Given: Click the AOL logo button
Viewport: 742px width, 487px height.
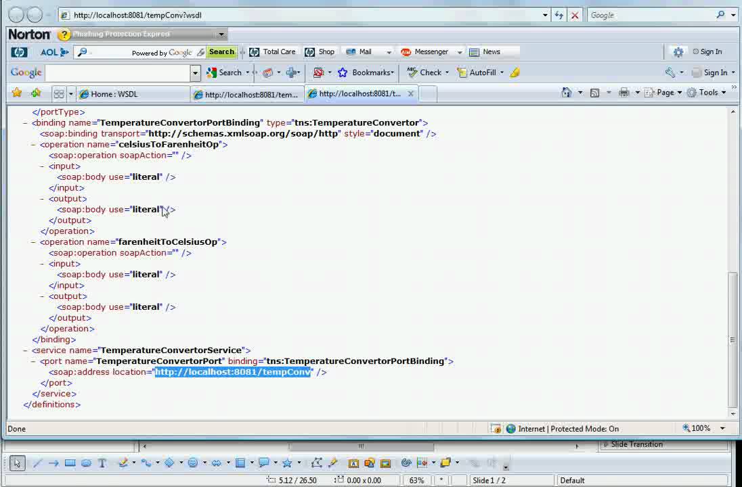Looking at the screenshot, I should [54, 52].
